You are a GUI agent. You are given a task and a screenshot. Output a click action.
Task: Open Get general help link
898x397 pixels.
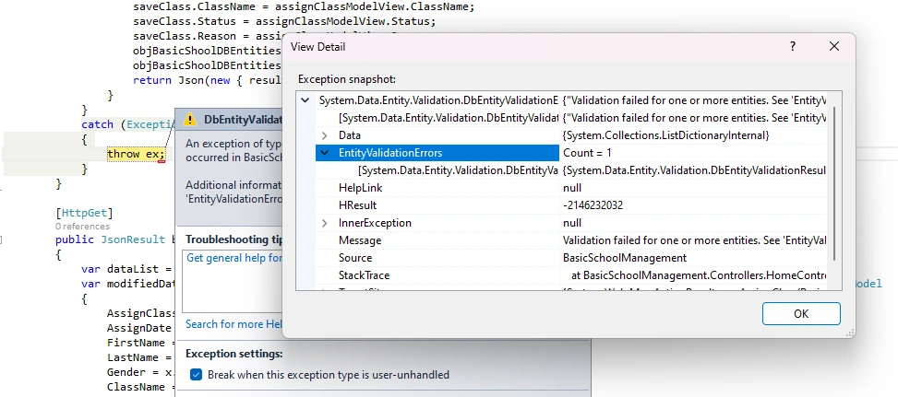pyautogui.click(x=234, y=258)
